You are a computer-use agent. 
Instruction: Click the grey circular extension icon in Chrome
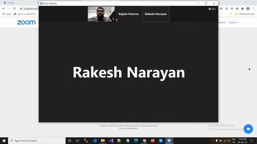click(x=221, y=9)
